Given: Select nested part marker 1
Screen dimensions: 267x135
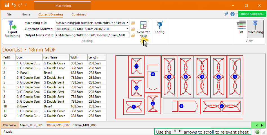Looking at the screenshot, I should tap(134, 107).
